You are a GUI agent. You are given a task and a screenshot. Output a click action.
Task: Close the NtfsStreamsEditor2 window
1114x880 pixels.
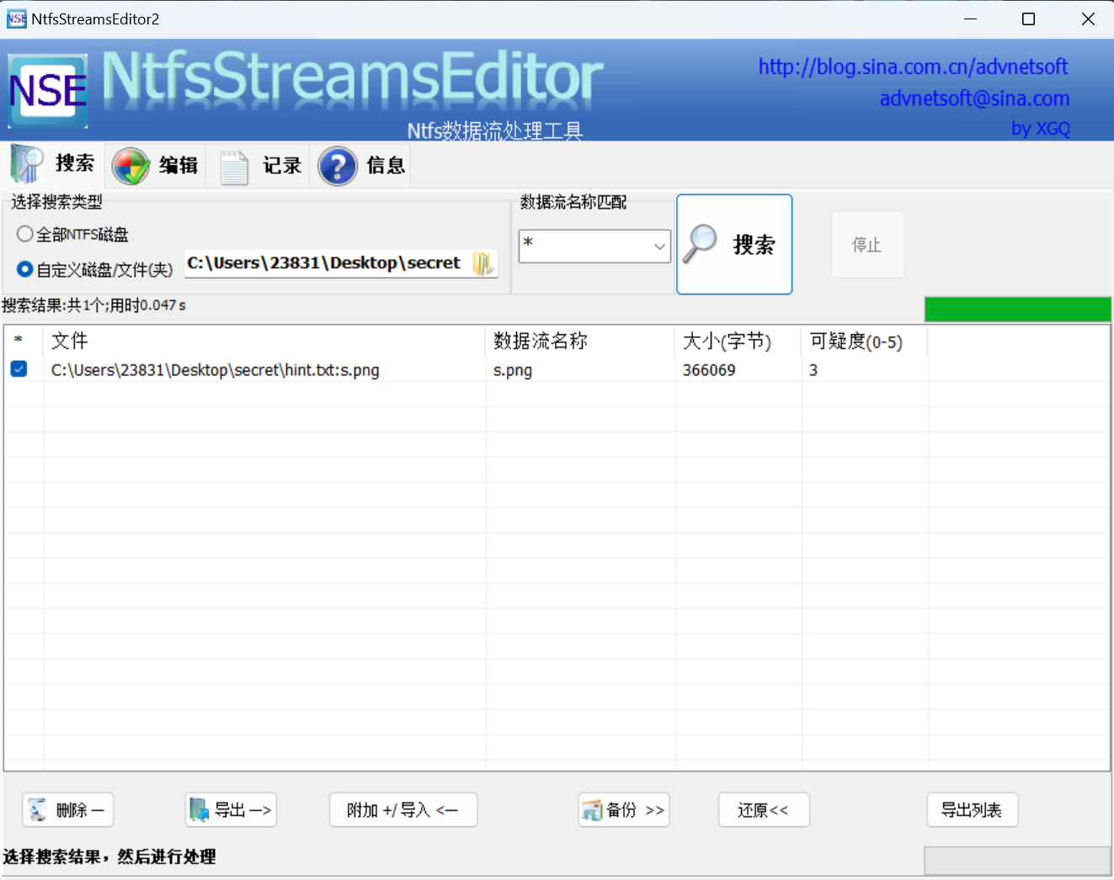(x=1088, y=19)
